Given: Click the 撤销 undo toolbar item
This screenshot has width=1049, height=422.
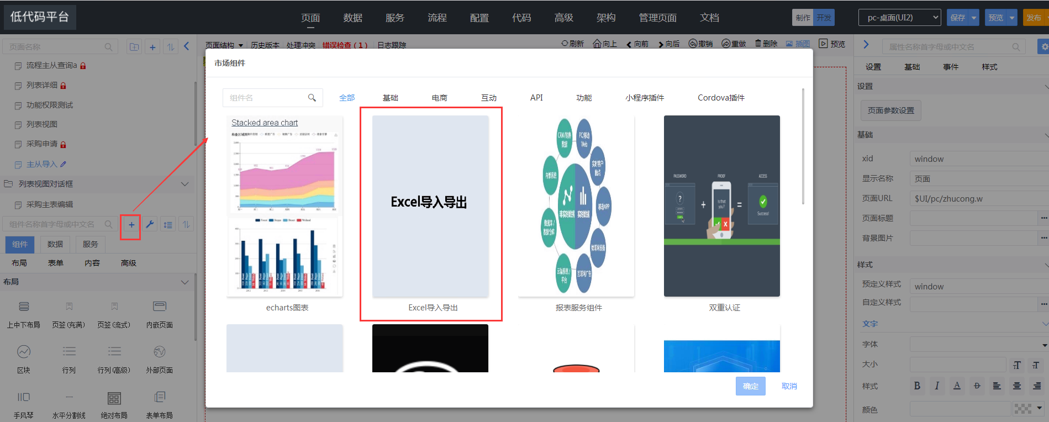Looking at the screenshot, I should click(700, 44).
